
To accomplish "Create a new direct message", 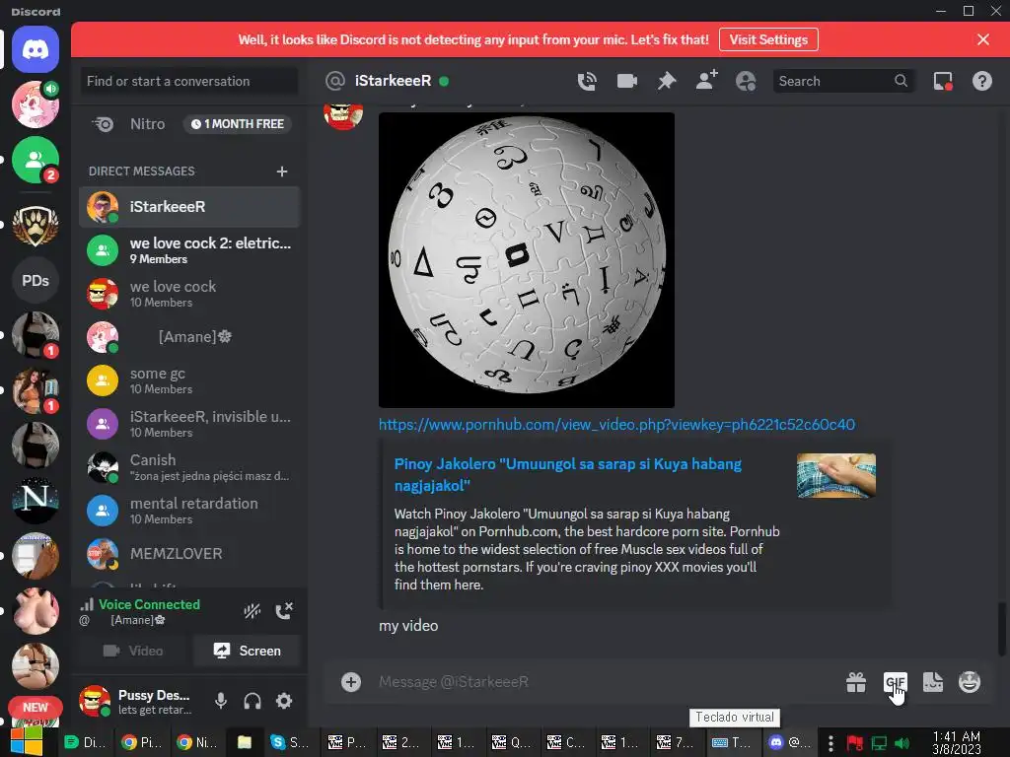I will [281, 172].
